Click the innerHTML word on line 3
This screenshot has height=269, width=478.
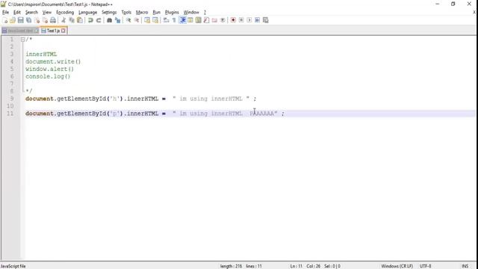pos(41,55)
